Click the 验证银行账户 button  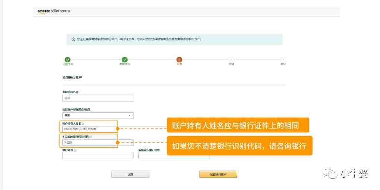click(x=218, y=174)
